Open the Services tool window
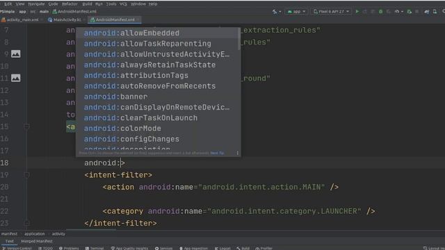Screen dimensions: 445x250 164,248
